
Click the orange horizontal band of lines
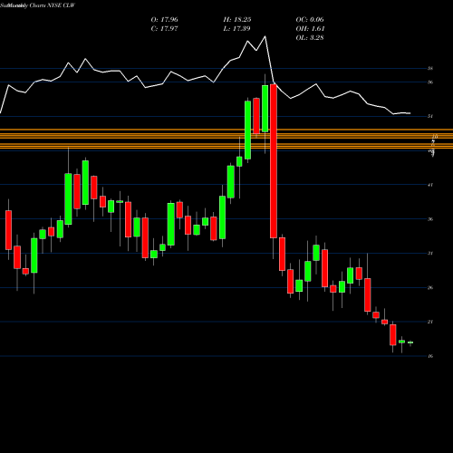(226, 139)
